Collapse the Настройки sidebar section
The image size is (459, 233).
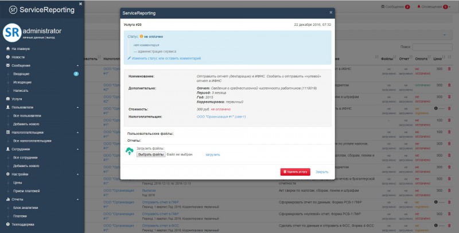tap(78, 174)
